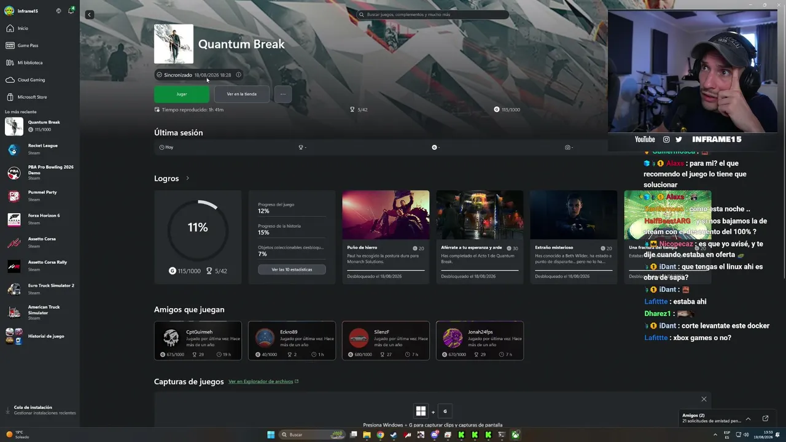Screen dimensions: 786x442
Task: Open the notifications bell
Action: 71,10
